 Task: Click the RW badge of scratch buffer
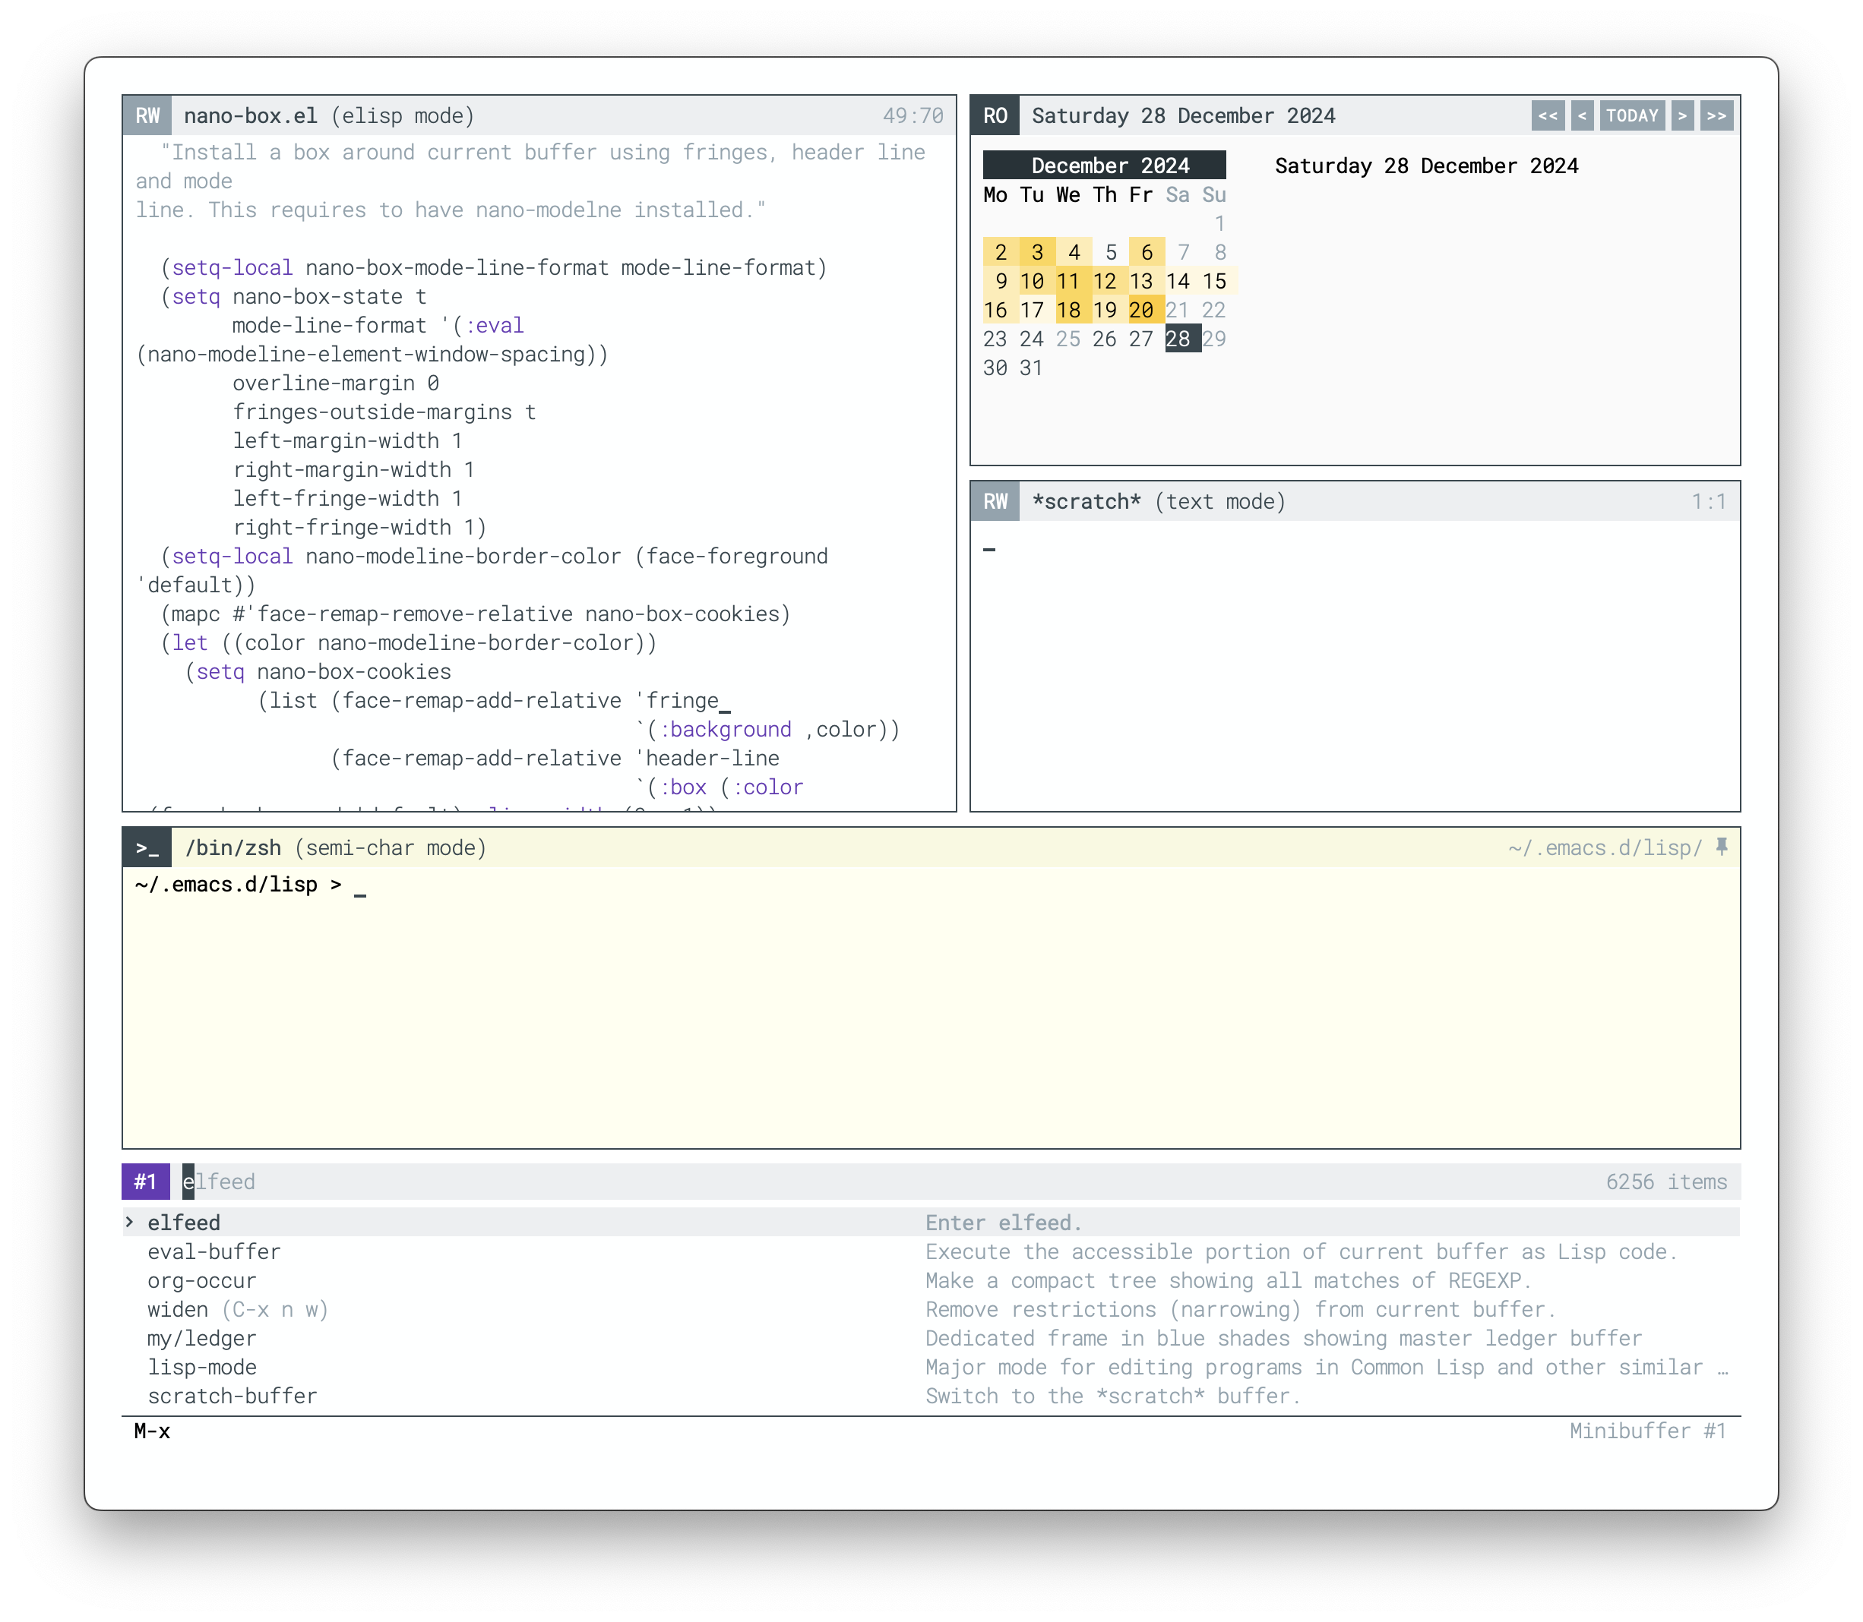click(995, 501)
